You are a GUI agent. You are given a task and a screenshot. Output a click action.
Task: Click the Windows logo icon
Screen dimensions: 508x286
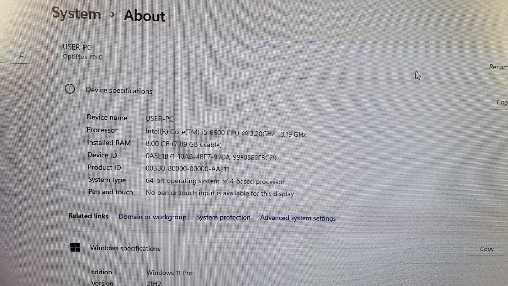[x=75, y=247]
